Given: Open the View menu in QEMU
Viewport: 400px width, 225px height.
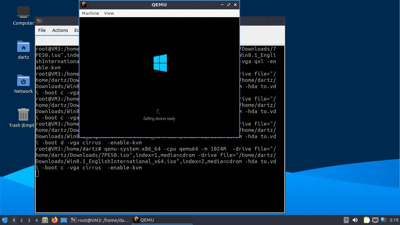Looking at the screenshot, I should pos(109,13).
